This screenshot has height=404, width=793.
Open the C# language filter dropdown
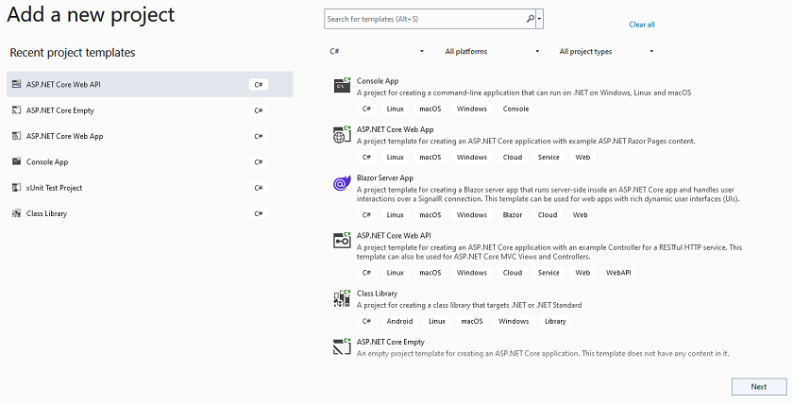pos(377,52)
